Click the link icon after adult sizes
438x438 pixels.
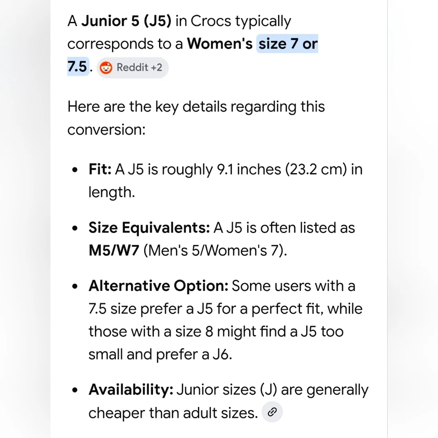(x=272, y=412)
